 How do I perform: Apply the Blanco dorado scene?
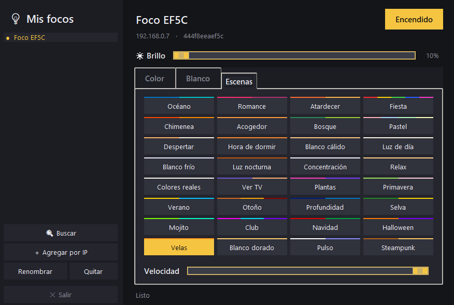click(252, 248)
